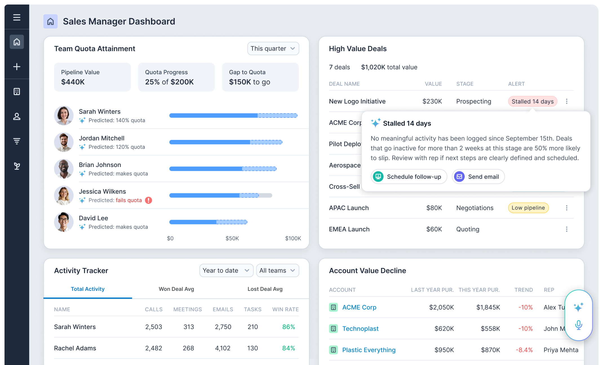Sort deals by STAGE column header
Image resolution: width=603 pixels, height=365 pixels.
point(465,84)
